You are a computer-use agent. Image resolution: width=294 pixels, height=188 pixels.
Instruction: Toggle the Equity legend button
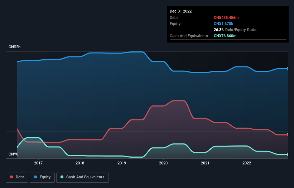pyautogui.click(x=42, y=177)
